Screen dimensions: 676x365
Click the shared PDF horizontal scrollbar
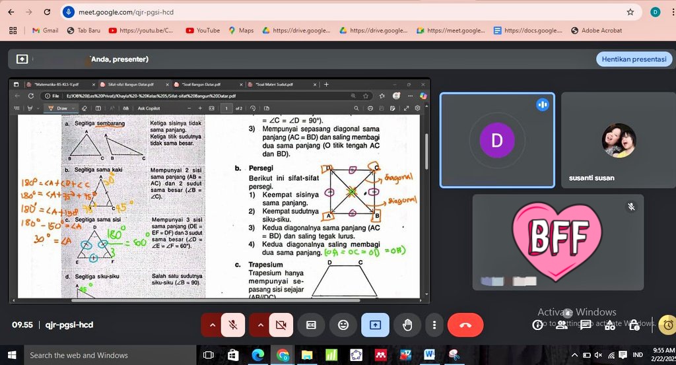point(216,300)
